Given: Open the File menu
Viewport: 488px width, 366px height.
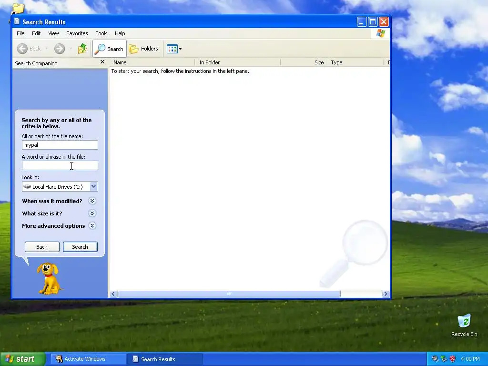Looking at the screenshot, I should 20,33.
